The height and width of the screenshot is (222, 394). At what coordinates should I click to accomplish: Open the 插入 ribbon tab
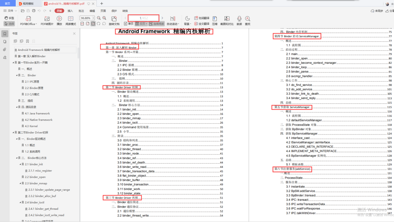click(x=70, y=11)
